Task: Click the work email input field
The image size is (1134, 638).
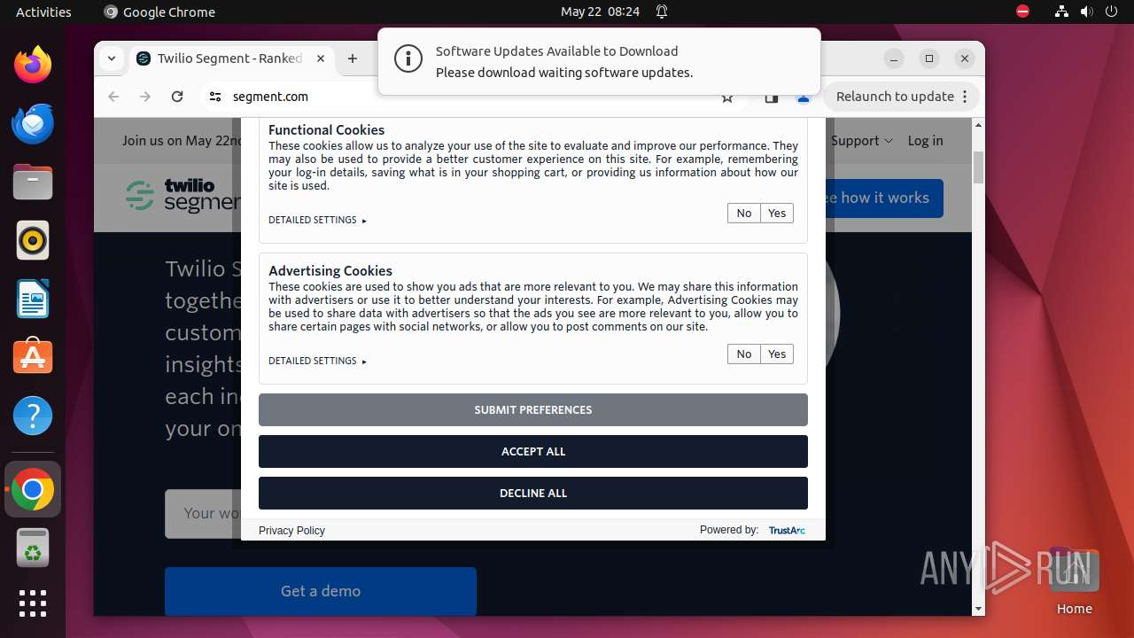Action: [x=203, y=513]
